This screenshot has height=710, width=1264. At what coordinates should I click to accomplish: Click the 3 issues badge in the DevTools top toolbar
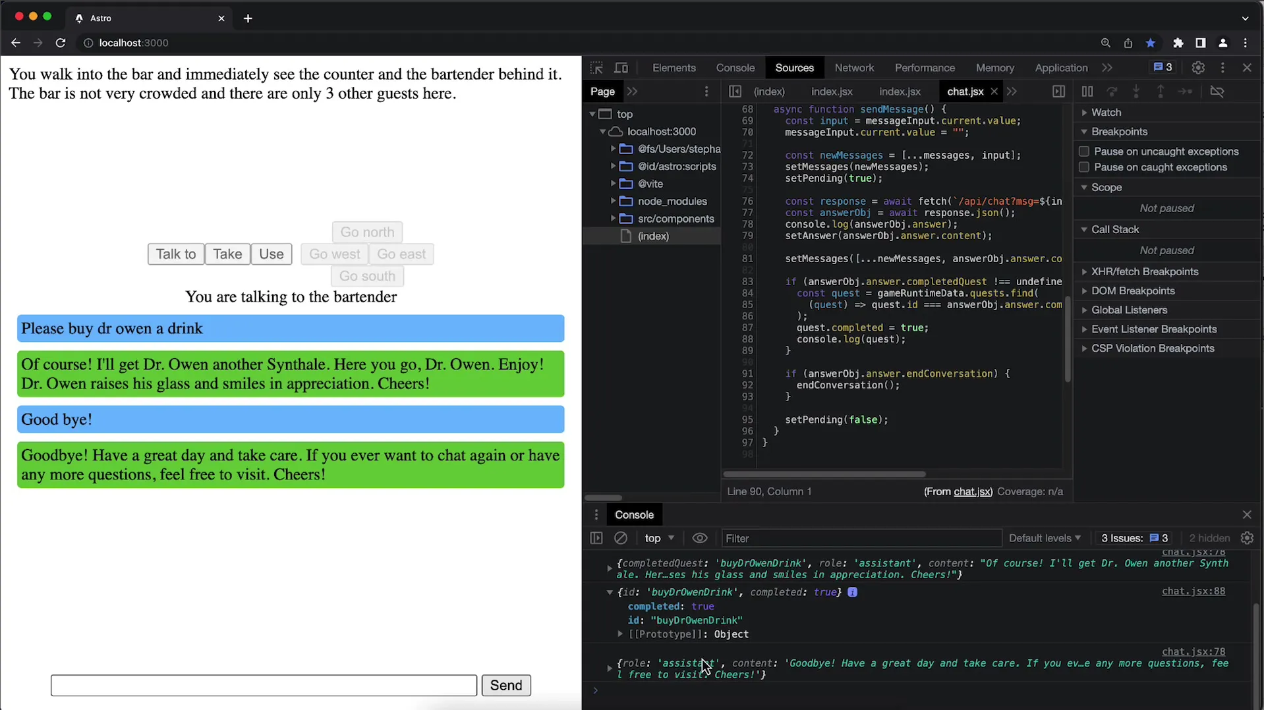1163,67
